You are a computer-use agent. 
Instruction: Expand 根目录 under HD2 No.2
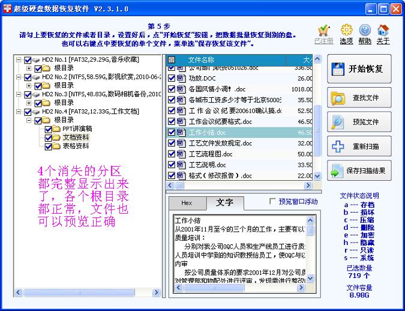[29, 86]
